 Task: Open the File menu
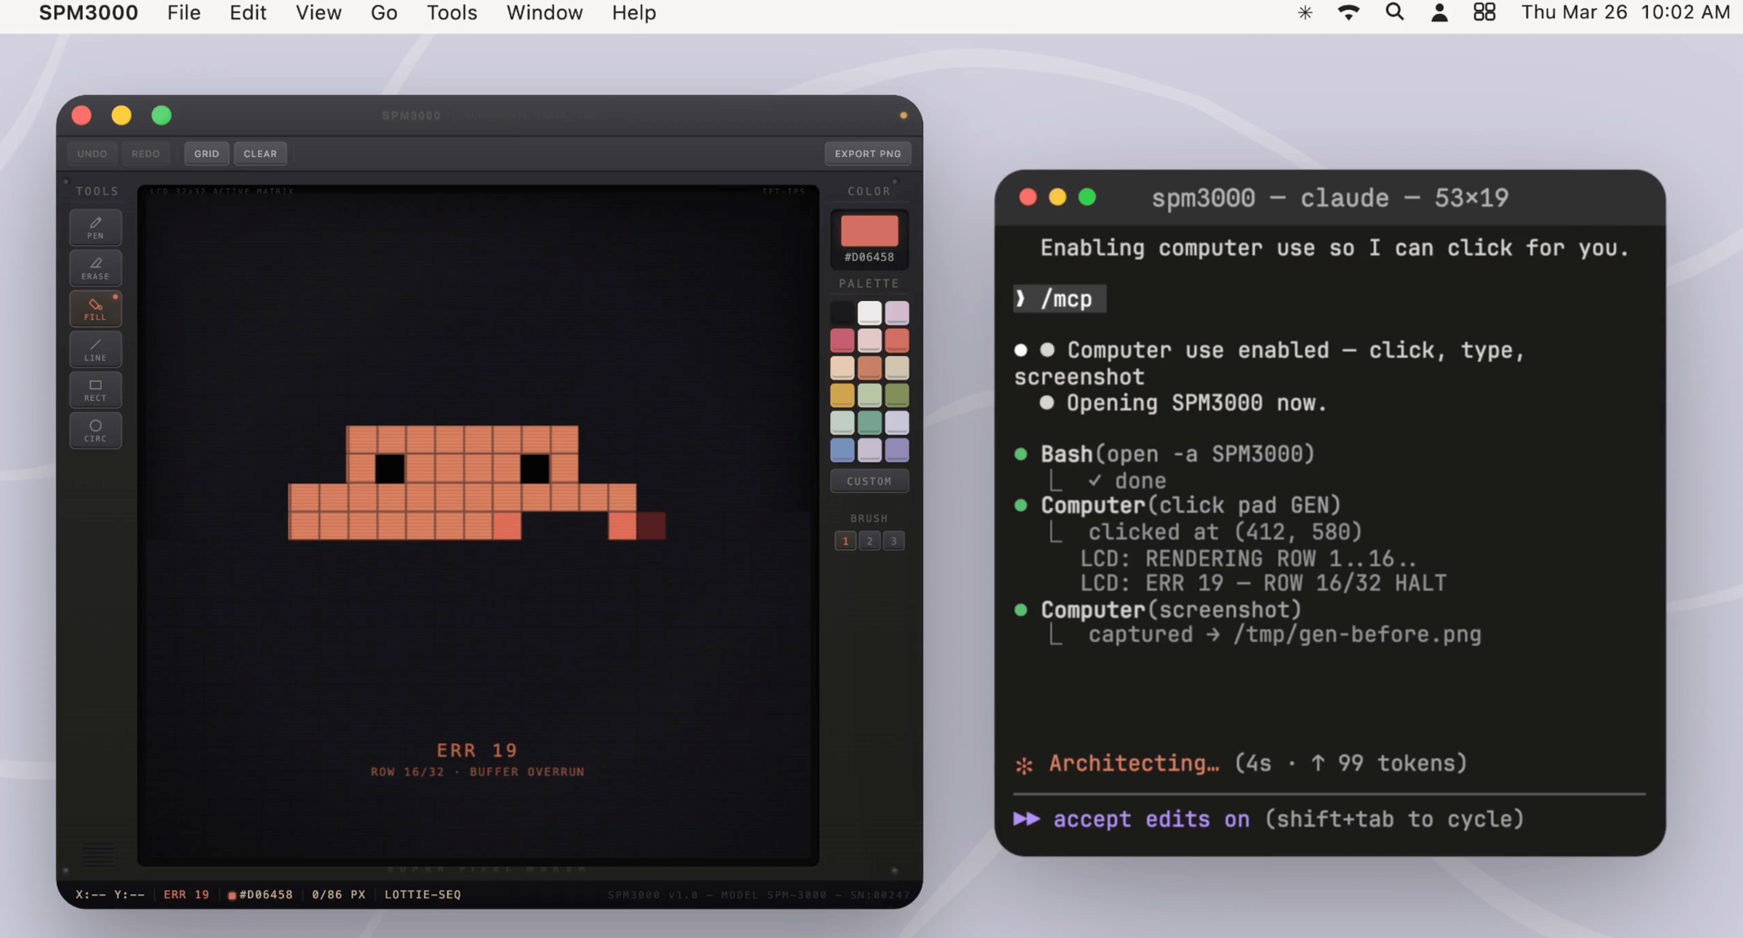183,12
